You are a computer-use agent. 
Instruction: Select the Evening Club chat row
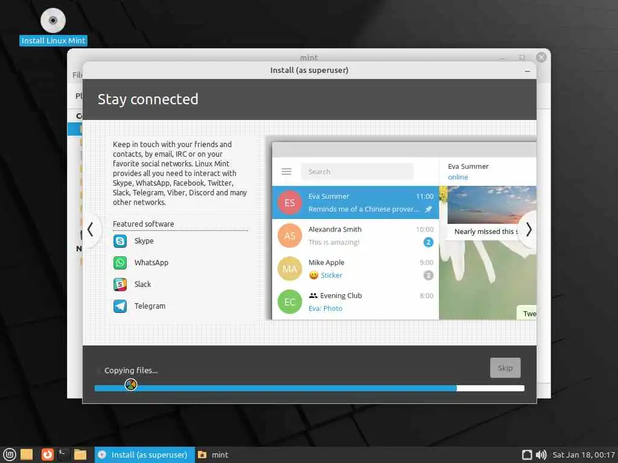coord(355,301)
